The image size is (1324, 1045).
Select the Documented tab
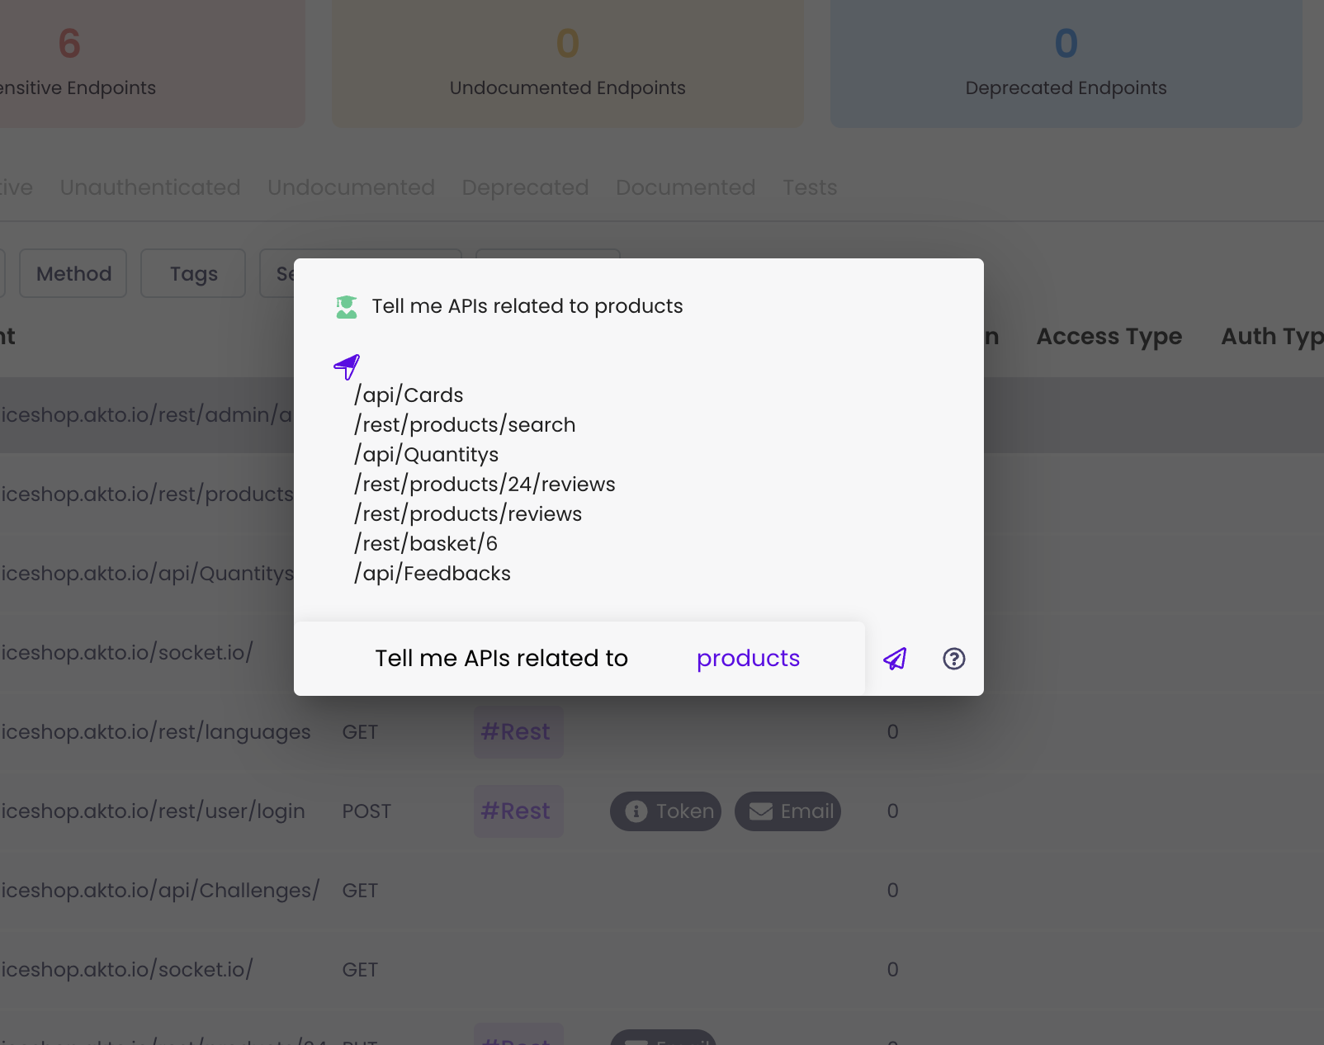685,187
